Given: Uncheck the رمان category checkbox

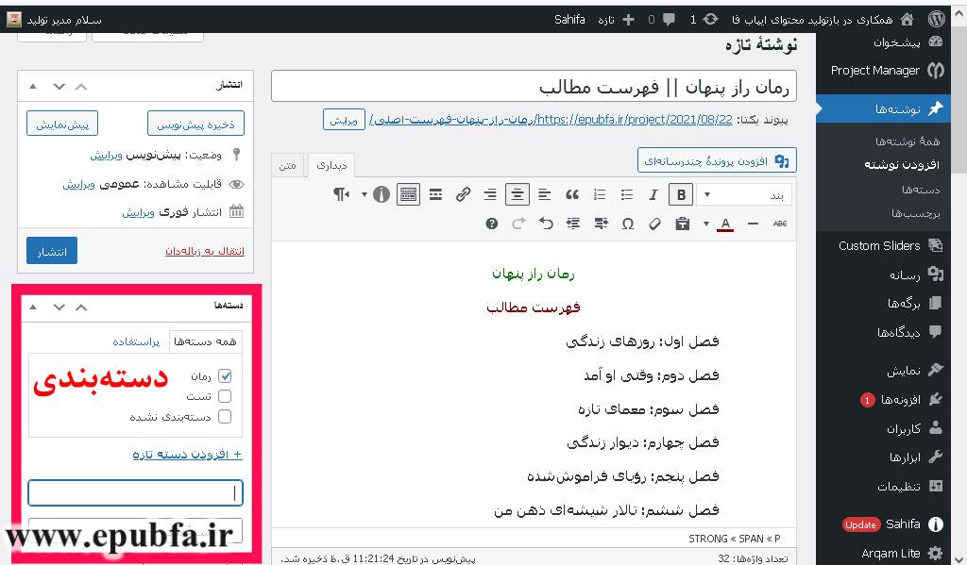Looking at the screenshot, I should [x=225, y=375].
